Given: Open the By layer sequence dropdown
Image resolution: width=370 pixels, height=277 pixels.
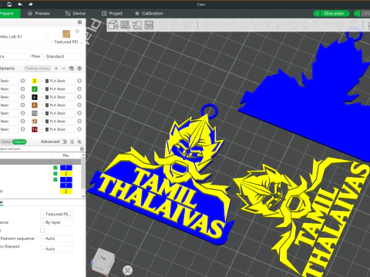Looking at the screenshot, I should point(56,222).
